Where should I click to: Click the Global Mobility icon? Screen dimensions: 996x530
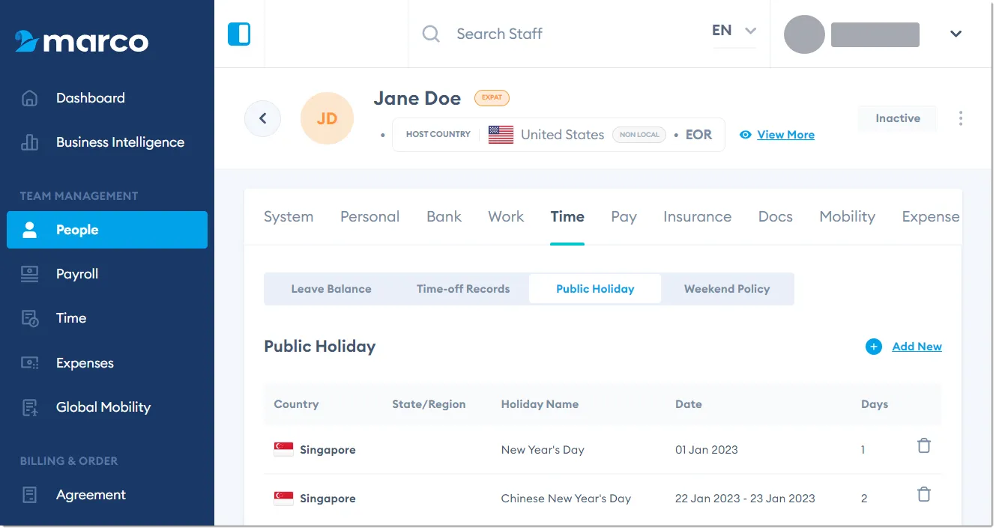click(30, 407)
